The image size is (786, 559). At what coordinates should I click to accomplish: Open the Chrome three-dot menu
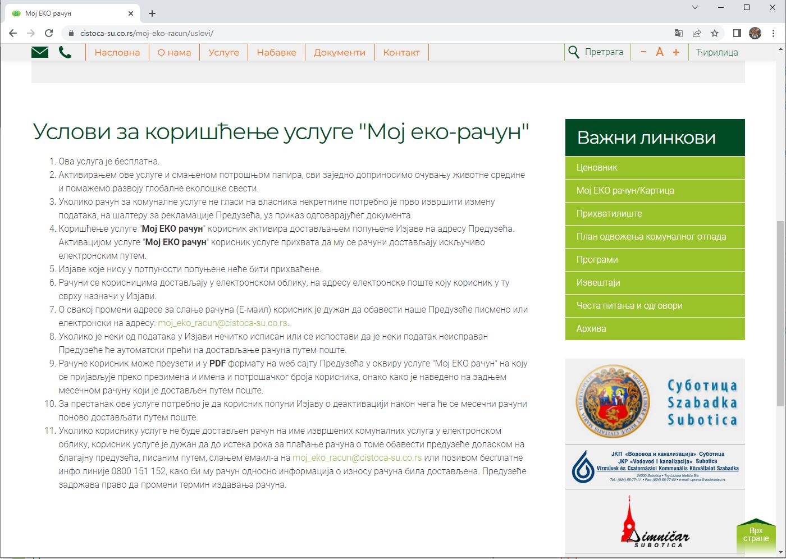[x=774, y=33]
